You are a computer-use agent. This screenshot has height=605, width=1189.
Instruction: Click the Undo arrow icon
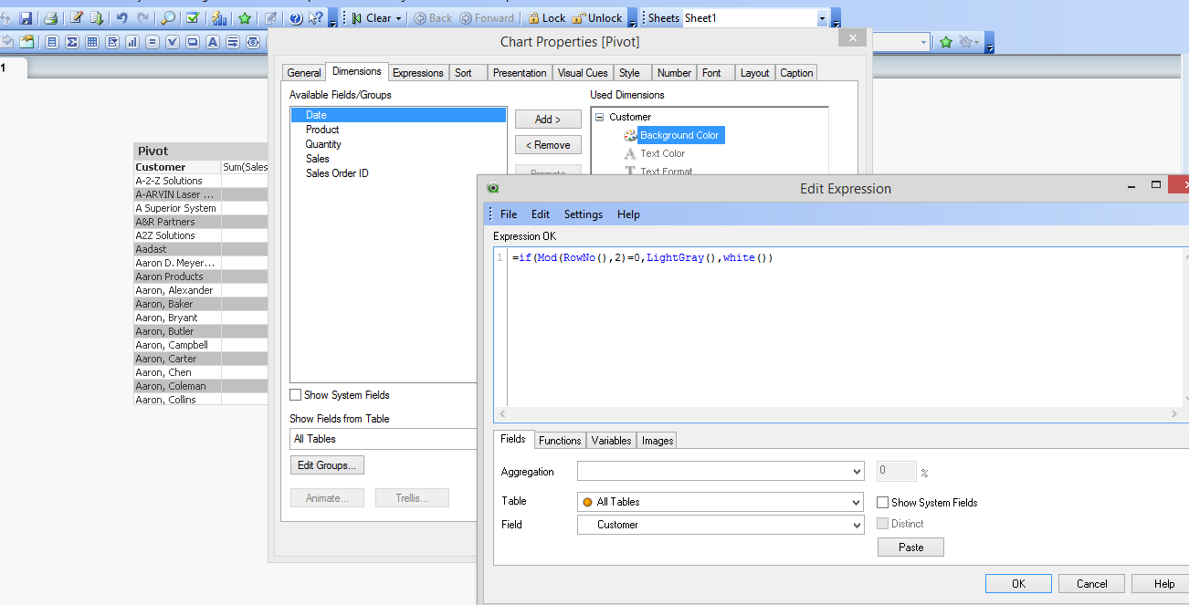pyautogui.click(x=121, y=17)
